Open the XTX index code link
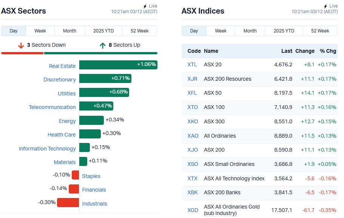The width and height of the screenshot is (344, 218). coord(193,178)
